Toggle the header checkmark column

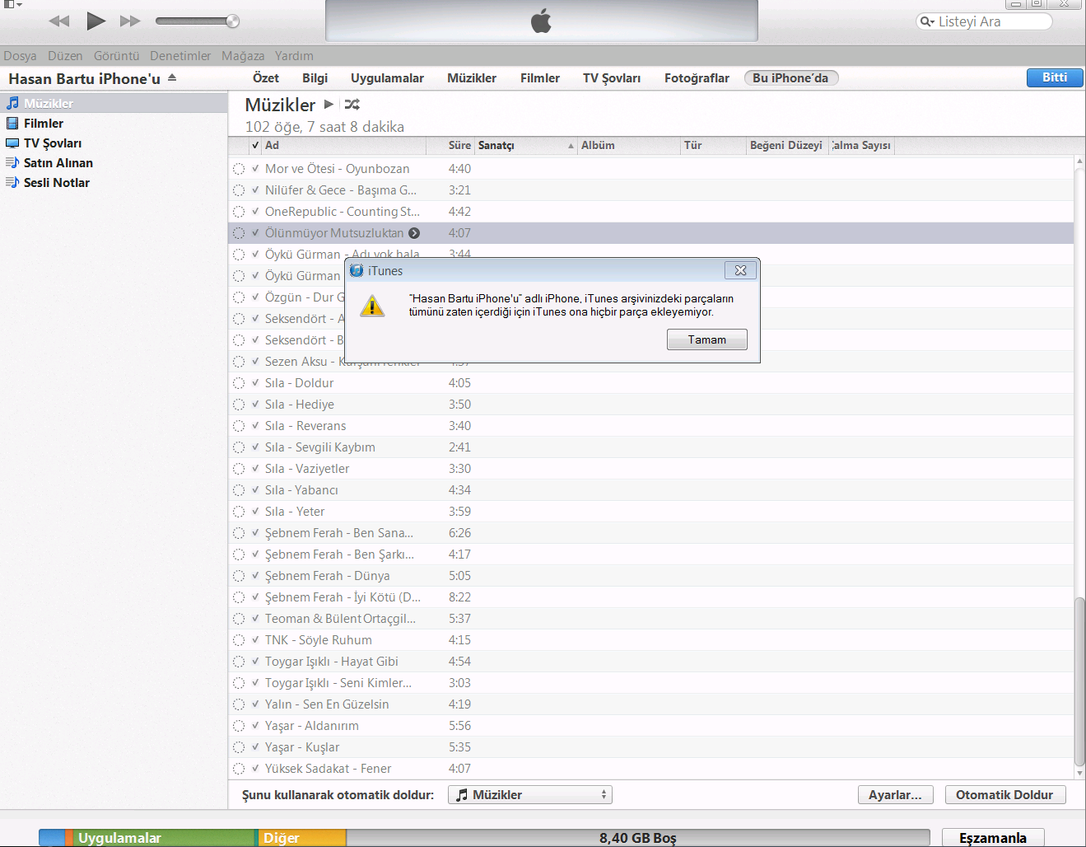pos(255,145)
